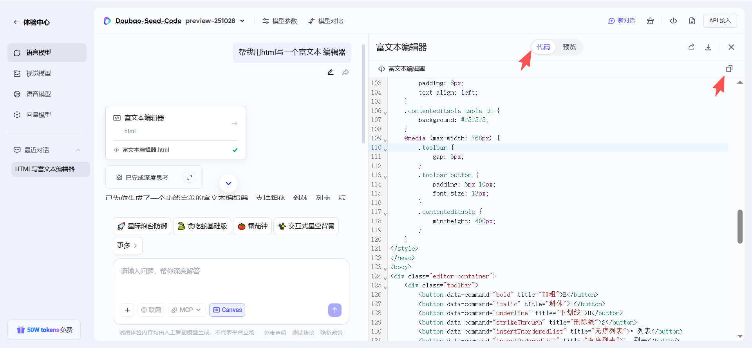
Task: Collapse the 最近对话 section
Action: pyautogui.click(x=78, y=150)
